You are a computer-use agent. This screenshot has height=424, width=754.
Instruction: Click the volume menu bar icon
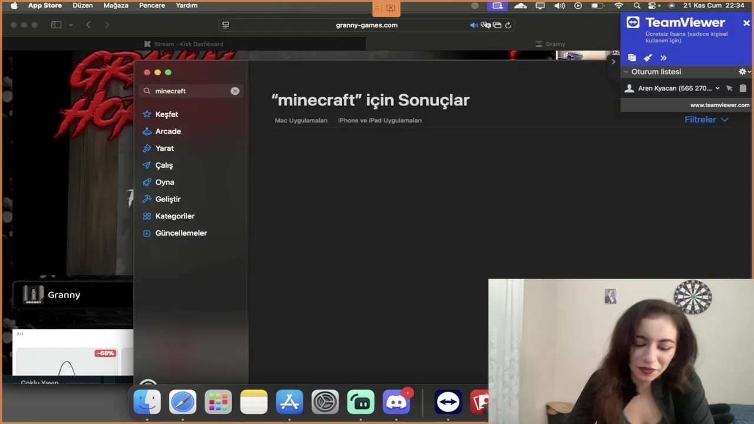560,5
